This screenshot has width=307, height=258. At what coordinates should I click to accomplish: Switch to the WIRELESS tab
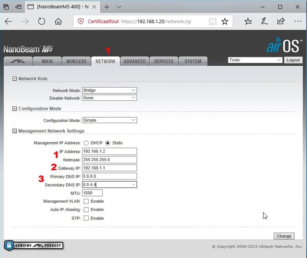[76, 61]
